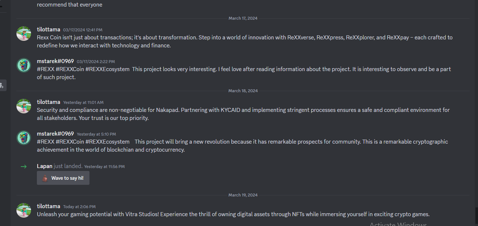Viewport: 478px width, 226px height.
Task: Click tilottama's avatar on the Nakapad security message
Action: (x=24, y=106)
